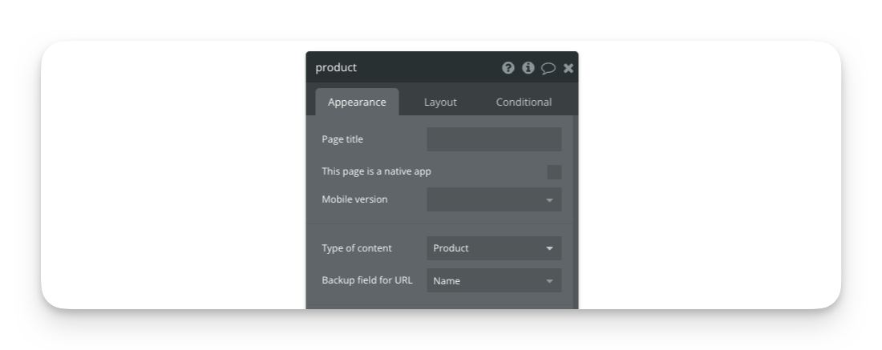Open the Type of content dropdown showing Product
This screenshot has width=882, height=350.
494,248
